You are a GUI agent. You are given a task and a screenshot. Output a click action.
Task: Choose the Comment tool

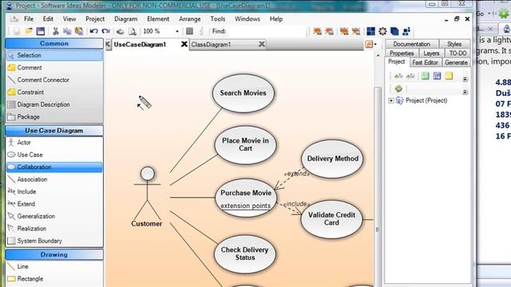[54, 68]
